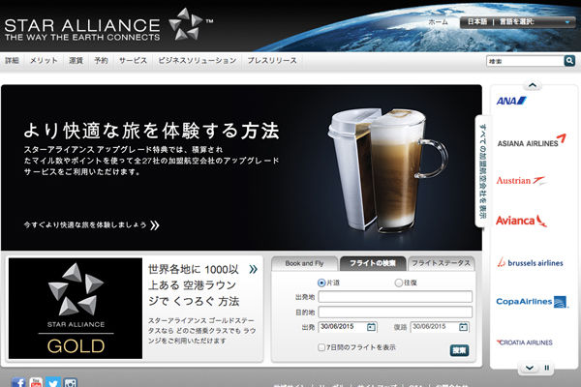
Task: Click the flight 検索 submit button
Action: pyautogui.click(x=459, y=350)
